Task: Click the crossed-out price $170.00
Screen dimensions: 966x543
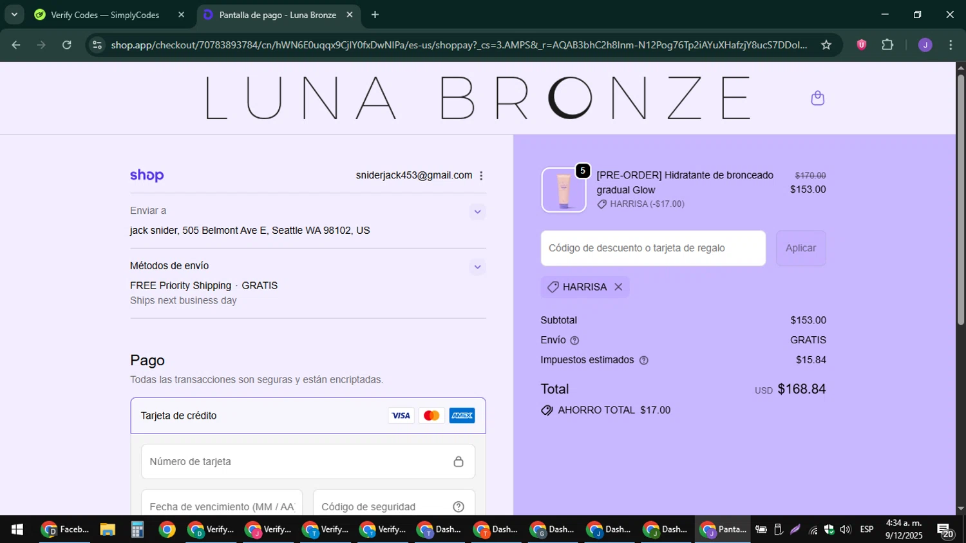Action: [x=810, y=175]
